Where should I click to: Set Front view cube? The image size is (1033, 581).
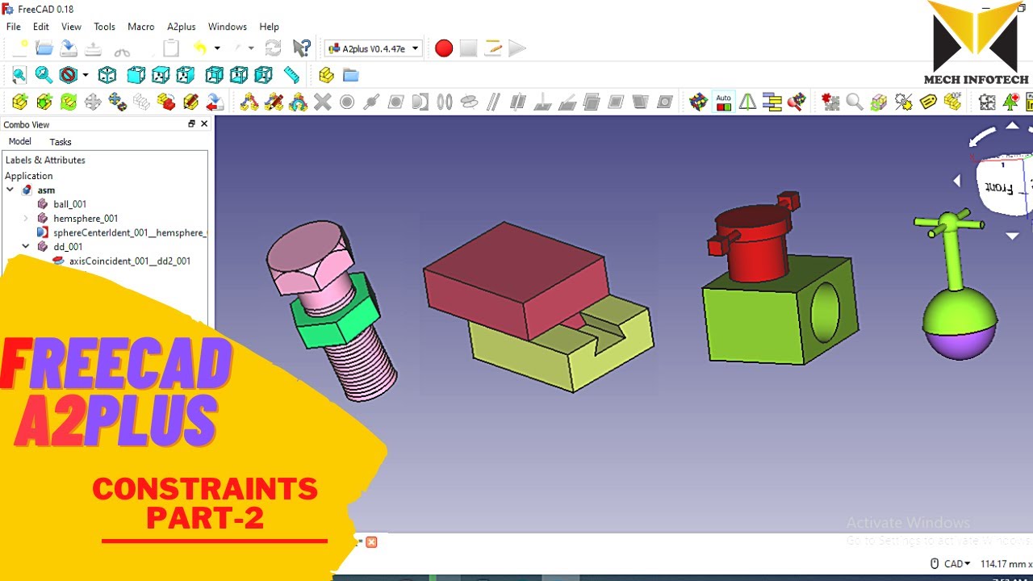click(136, 75)
